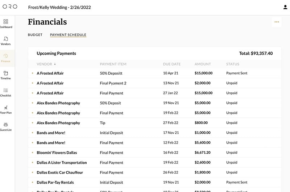Open Dallas A Lister Transportation vendor
Viewport: 290px width, 192px height.
[x=62, y=163]
